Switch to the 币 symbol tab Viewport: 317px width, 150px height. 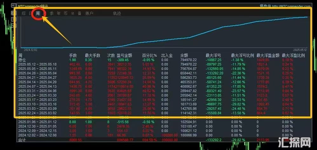tap(65, 14)
